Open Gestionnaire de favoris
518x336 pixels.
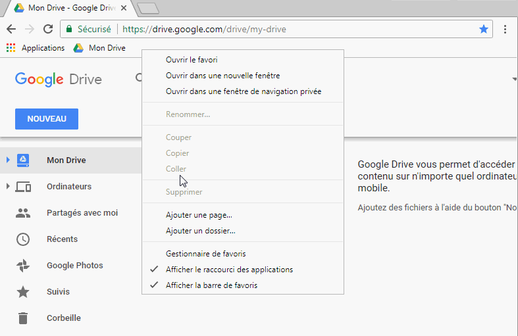tap(243, 254)
